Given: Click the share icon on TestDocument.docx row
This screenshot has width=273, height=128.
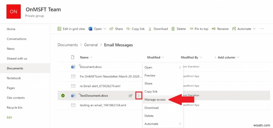Looking at the screenshot, I should coord(130,95).
